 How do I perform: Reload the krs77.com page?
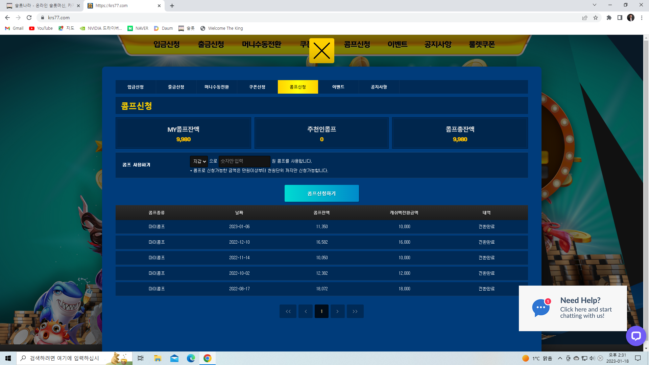[x=29, y=18]
